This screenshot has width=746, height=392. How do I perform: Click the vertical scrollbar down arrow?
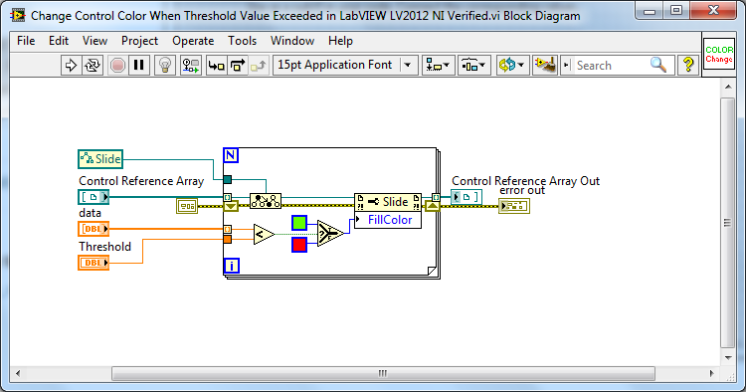728,358
